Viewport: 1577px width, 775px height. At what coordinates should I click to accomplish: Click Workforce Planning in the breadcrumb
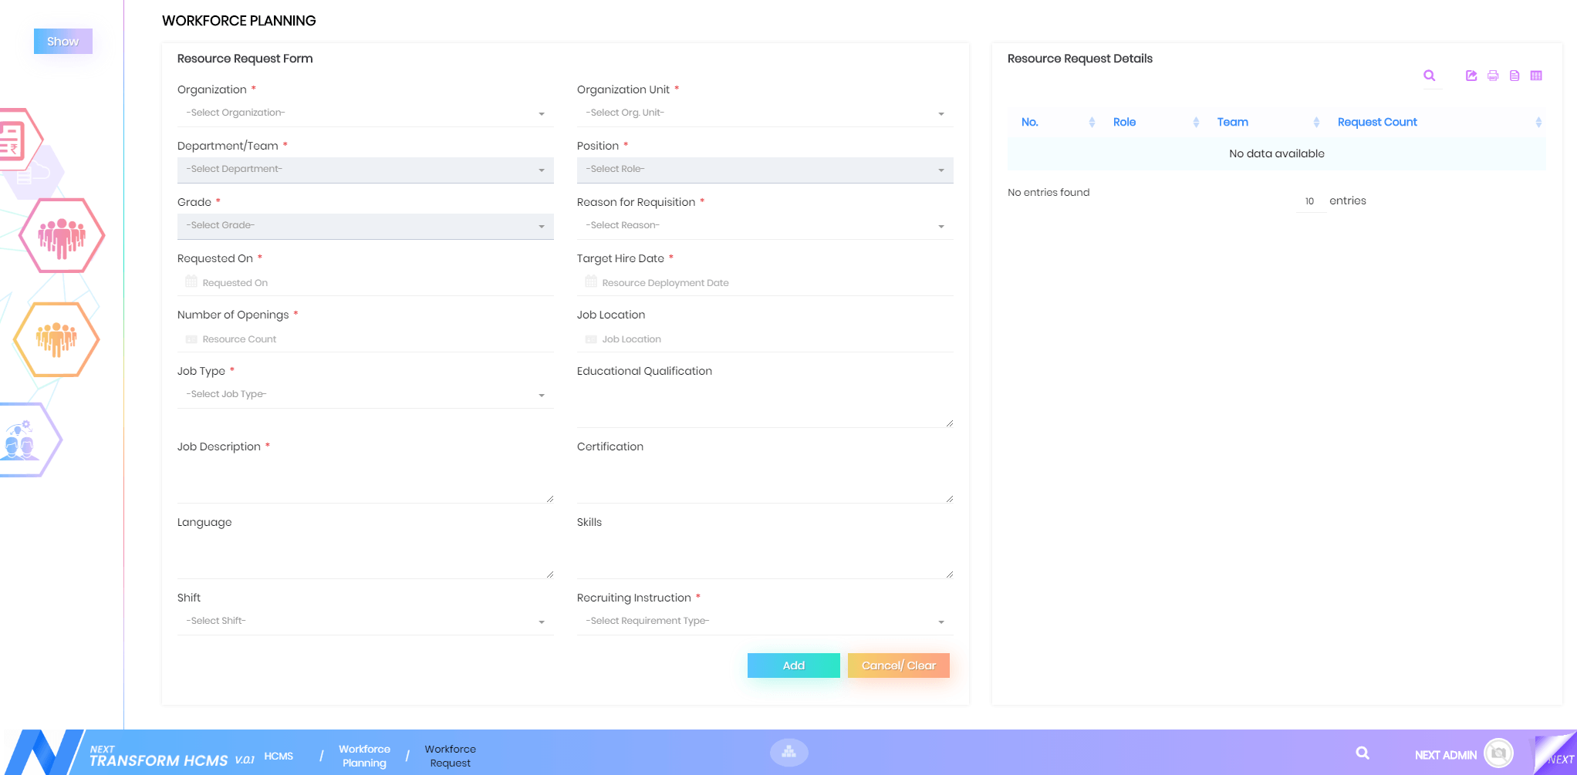pos(364,756)
